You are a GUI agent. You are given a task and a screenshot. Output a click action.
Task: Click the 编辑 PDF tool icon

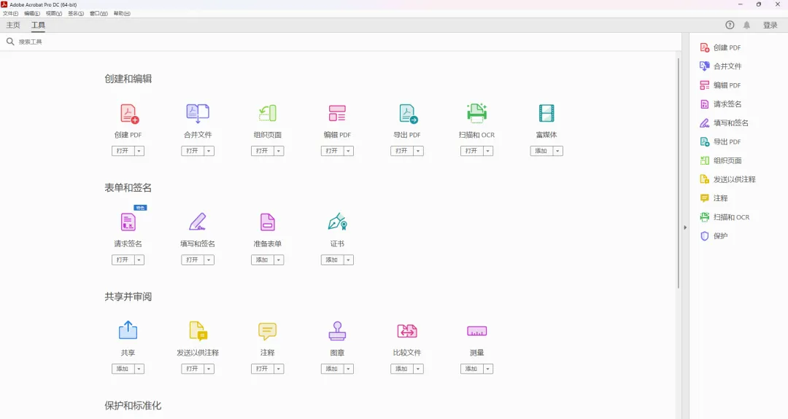point(337,114)
